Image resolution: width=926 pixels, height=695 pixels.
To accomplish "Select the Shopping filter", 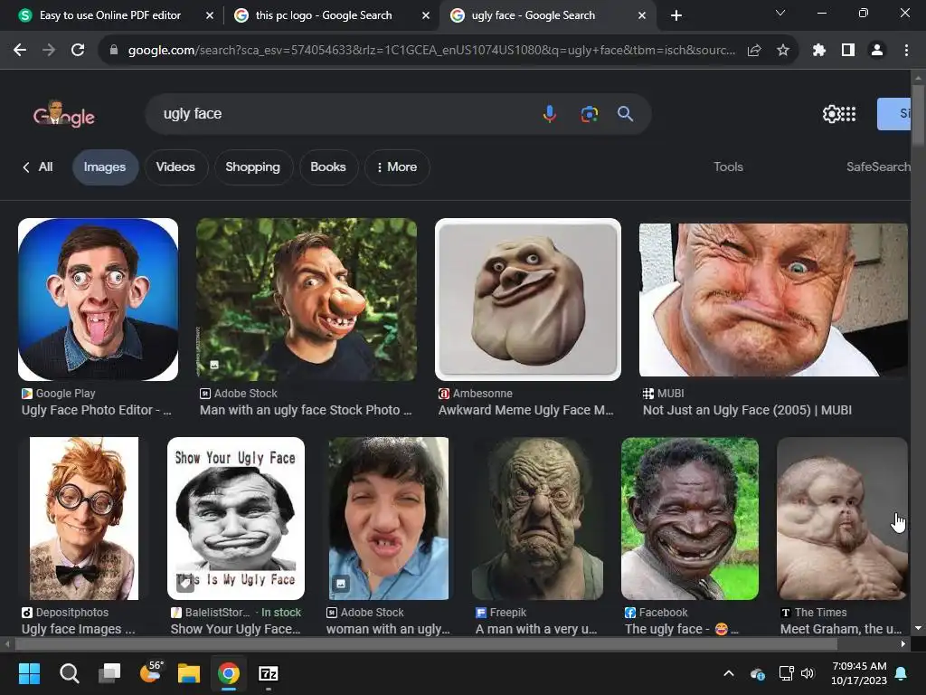I will [x=253, y=167].
